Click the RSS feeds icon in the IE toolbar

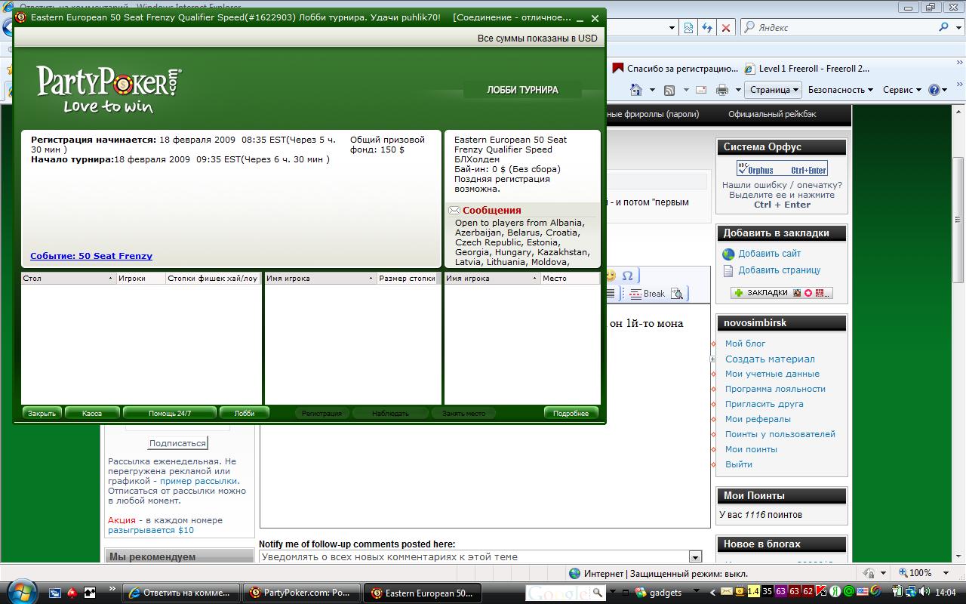coord(669,90)
